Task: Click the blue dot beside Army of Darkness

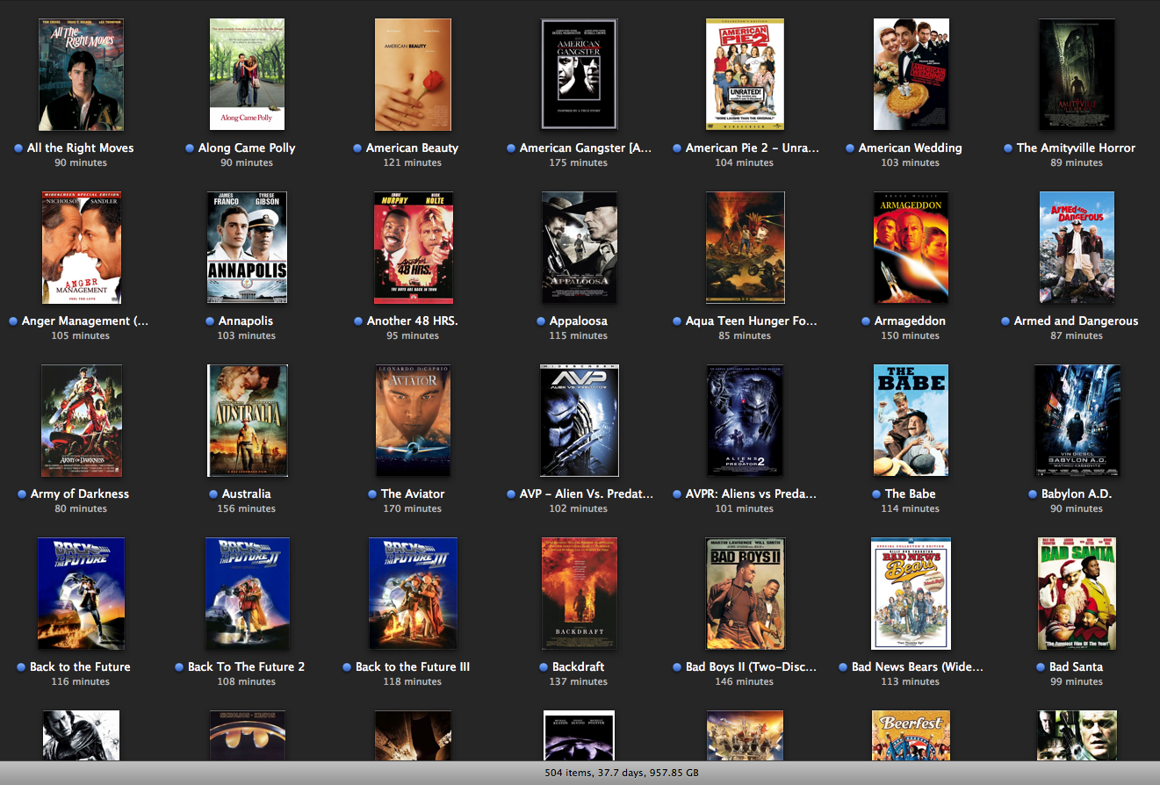Action: pos(22,494)
